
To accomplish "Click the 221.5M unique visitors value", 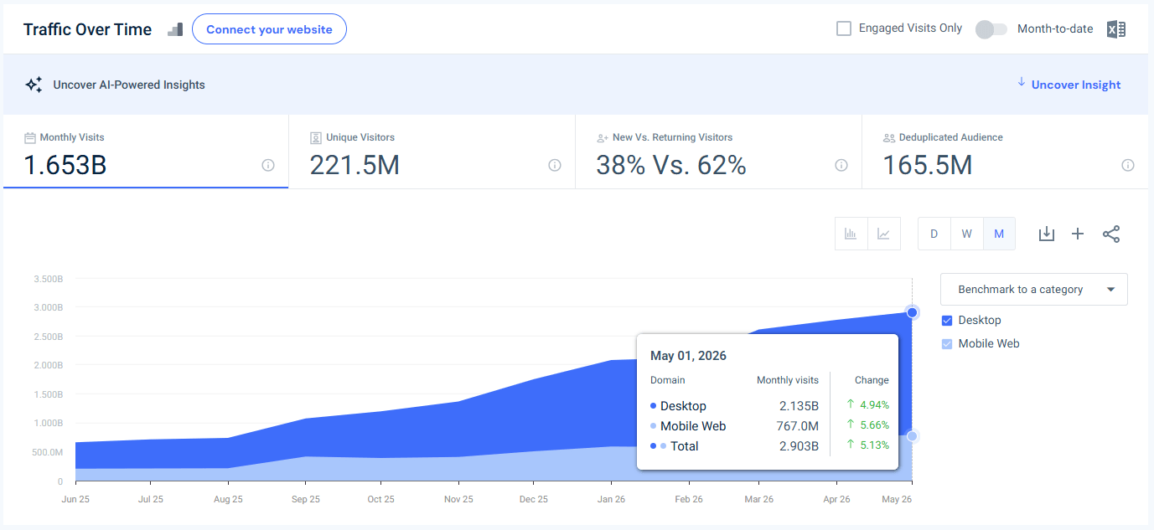I will click(354, 166).
